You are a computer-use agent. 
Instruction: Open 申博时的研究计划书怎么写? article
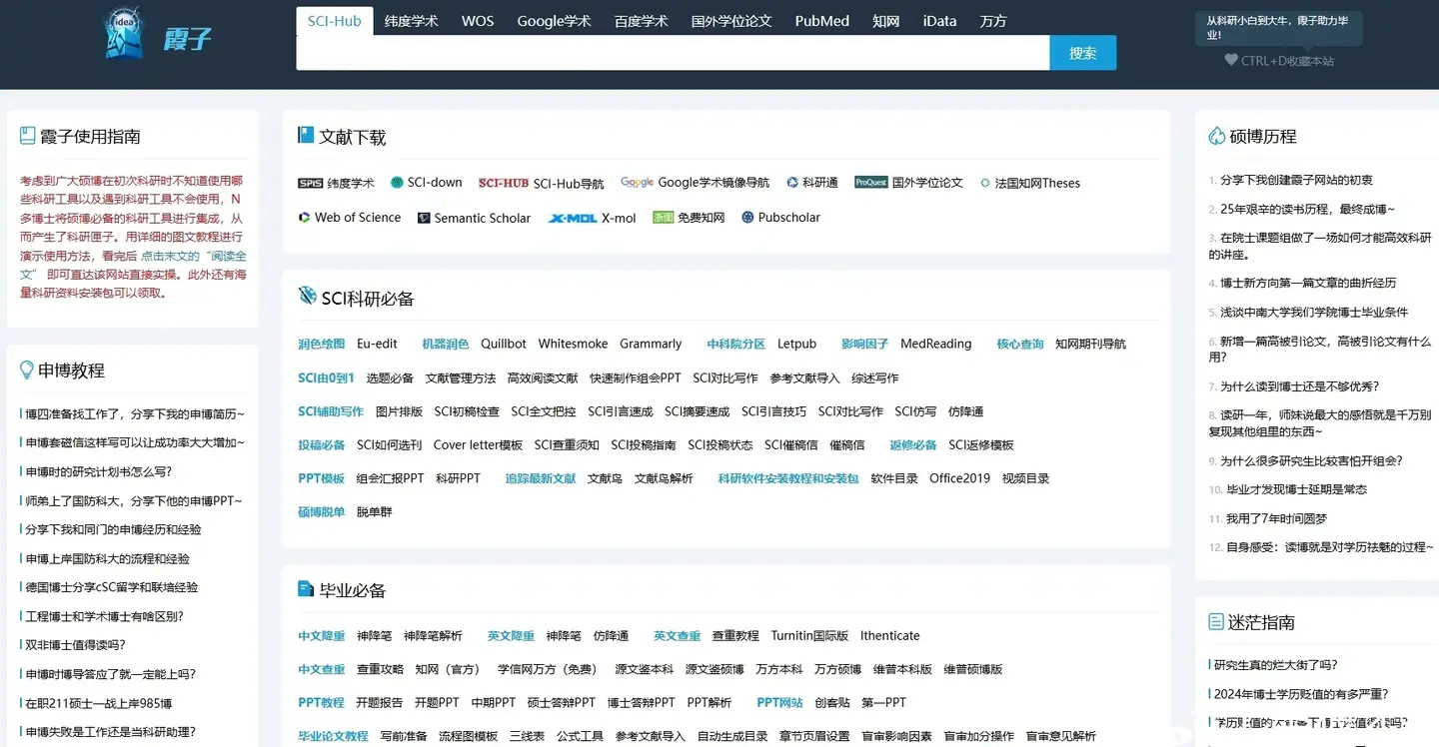pos(98,471)
